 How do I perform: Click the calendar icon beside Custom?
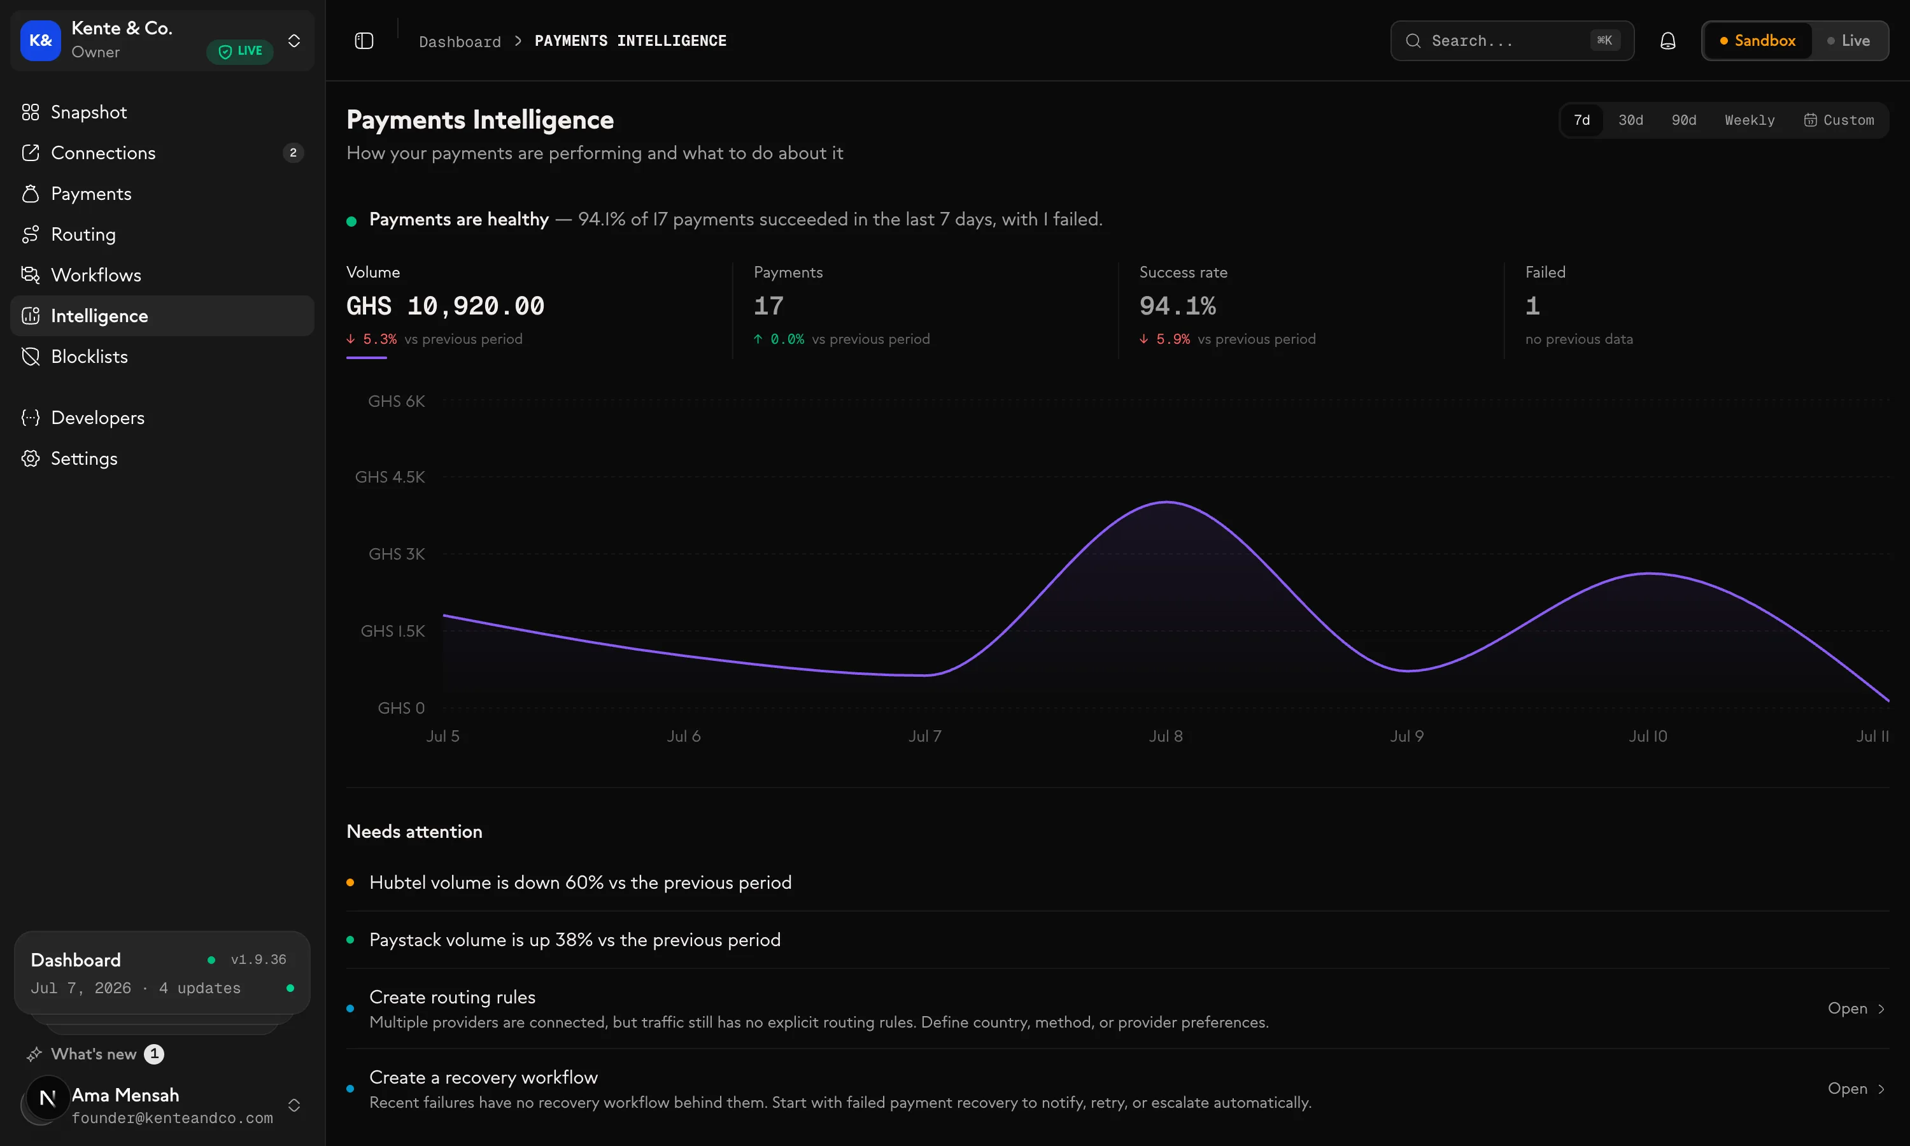(x=1809, y=120)
